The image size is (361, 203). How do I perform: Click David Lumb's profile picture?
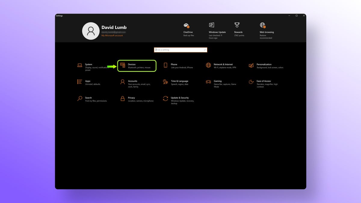pos(91,31)
